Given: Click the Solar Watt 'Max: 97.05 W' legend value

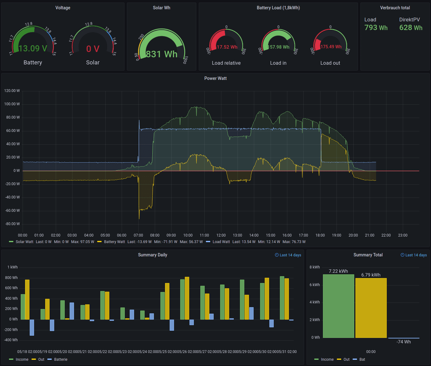Looking at the screenshot, I should tap(83, 242).
